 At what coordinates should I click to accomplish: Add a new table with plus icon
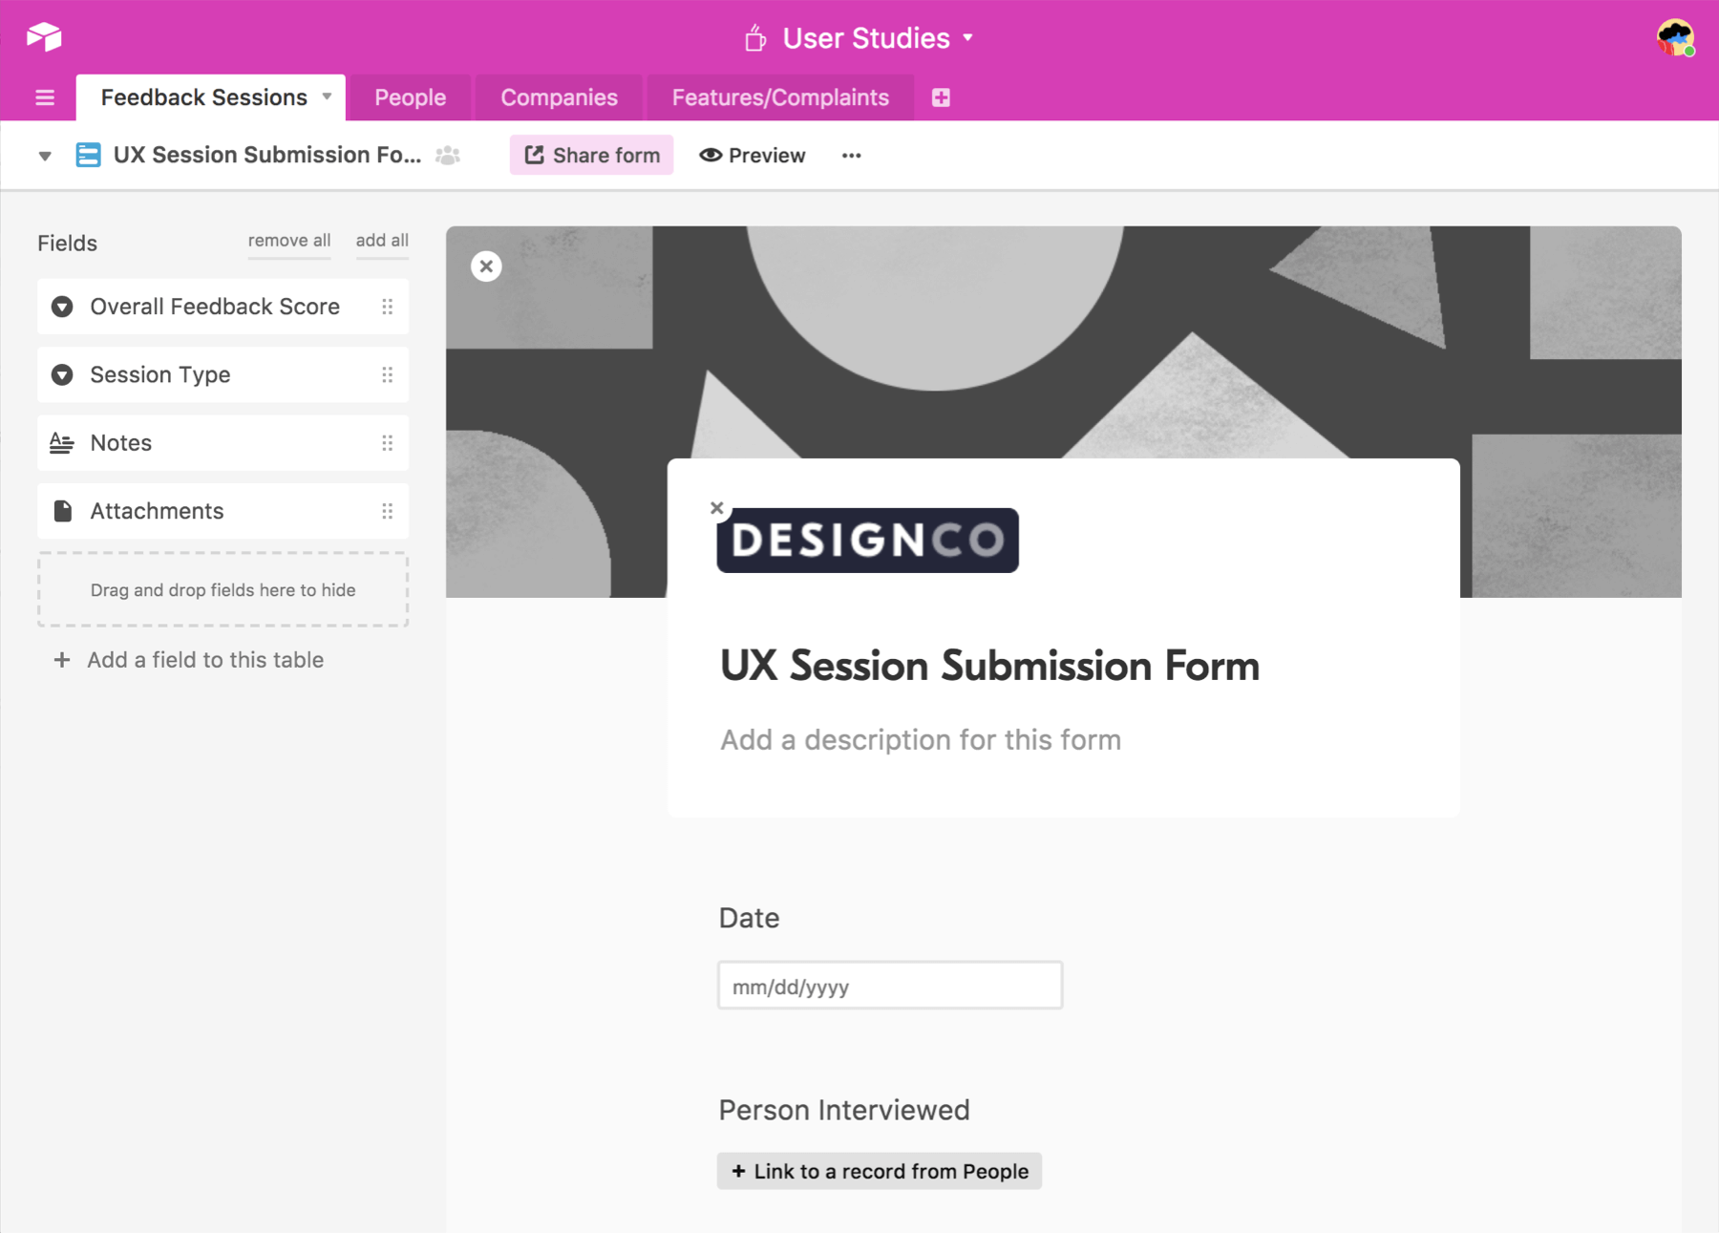click(x=941, y=97)
